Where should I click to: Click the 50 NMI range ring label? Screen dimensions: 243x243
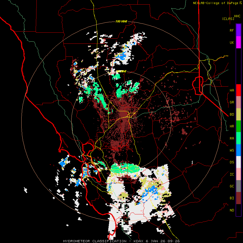point(121,72)
